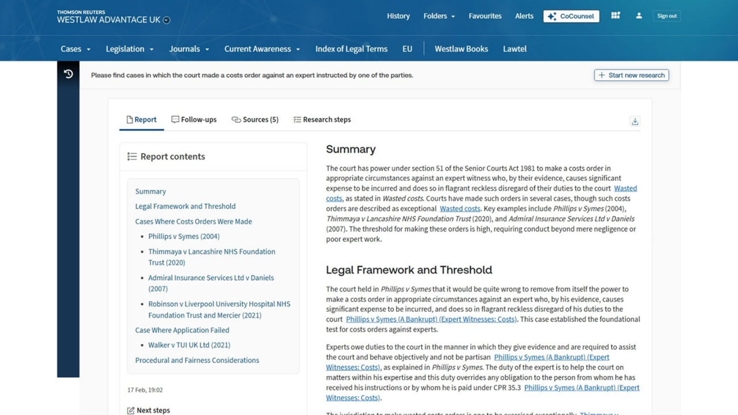
Task: Sign out of Westlaw
Action: (667, 16)
